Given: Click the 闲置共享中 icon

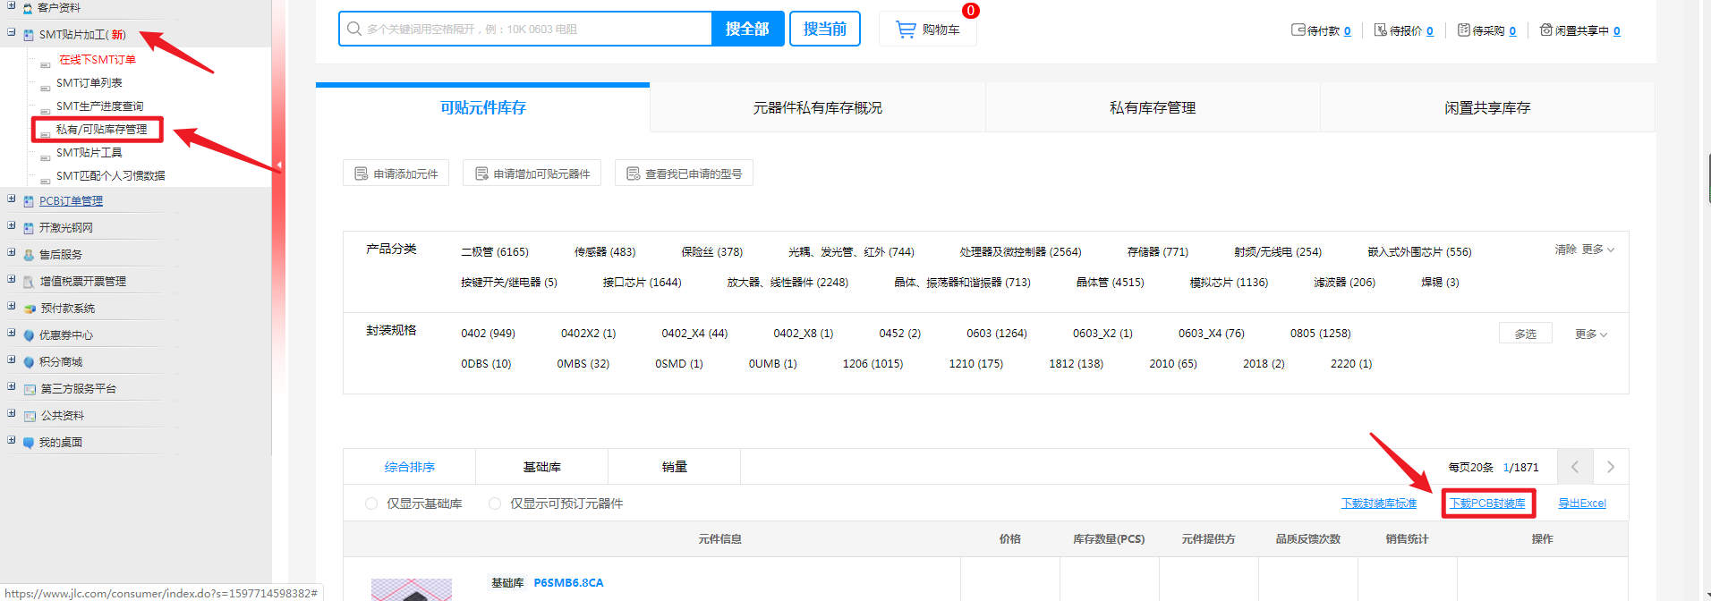Looking at the screenshot, I should 1545,30.
